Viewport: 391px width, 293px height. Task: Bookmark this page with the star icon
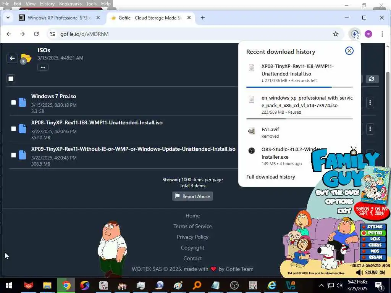tap(336, 34)
